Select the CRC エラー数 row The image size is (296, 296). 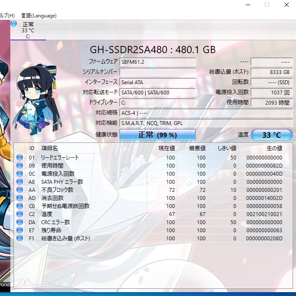tap(149, 222)
